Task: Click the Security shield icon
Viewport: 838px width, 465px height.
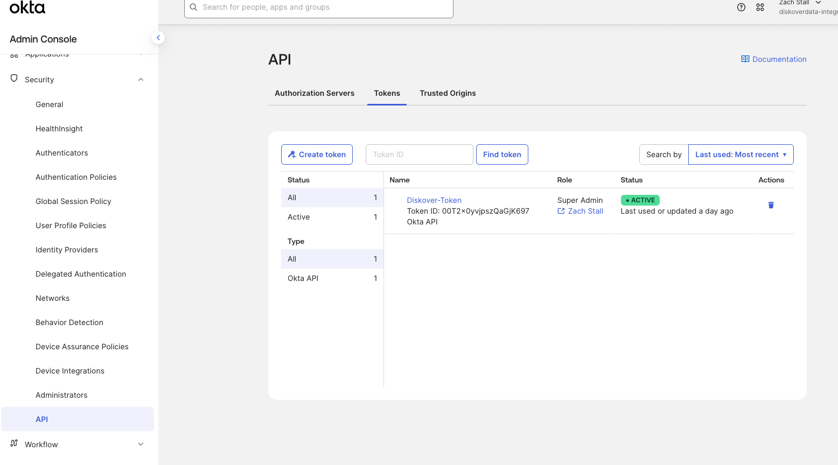Action: click(x=14, y=79)
